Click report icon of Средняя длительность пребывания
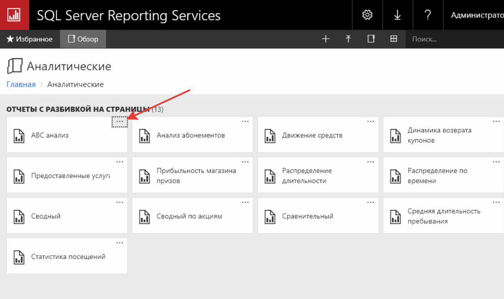 396,216
